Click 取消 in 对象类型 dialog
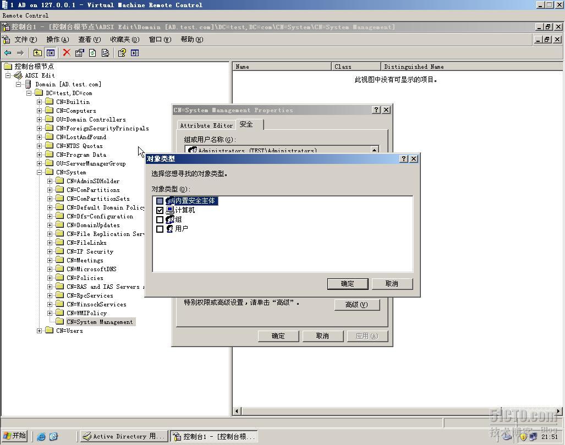Screen dimensions: 565x445 point(392,284)
